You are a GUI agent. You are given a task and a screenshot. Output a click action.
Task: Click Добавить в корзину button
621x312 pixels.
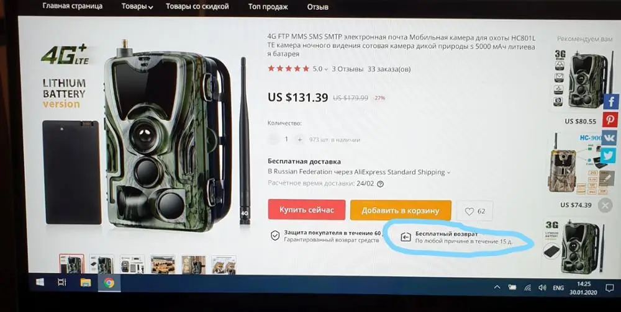(401, 210)
